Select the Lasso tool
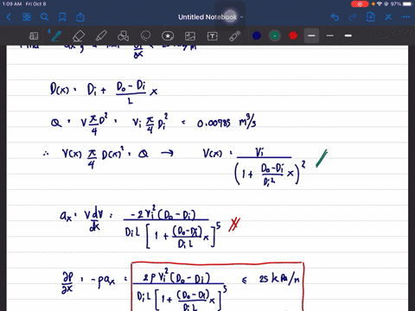Image resolution: width=415 pixels, height=311 pixels. 145,36
